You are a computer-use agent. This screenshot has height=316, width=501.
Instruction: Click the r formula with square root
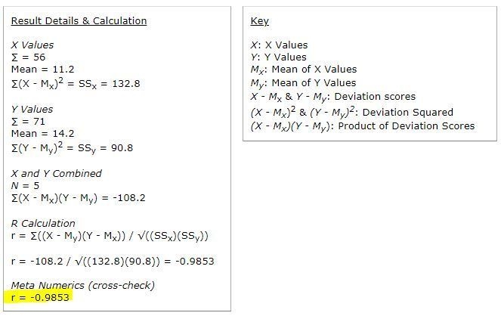coord(110,237)
